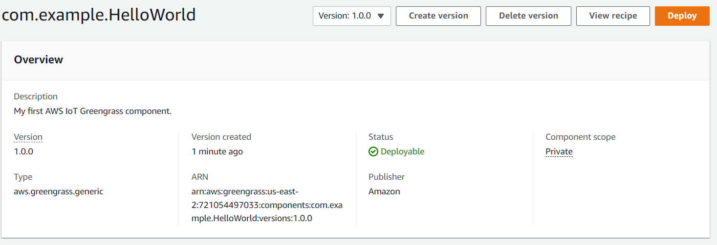
Task: Click the orange Deploy button
Action: coord(682,16)
